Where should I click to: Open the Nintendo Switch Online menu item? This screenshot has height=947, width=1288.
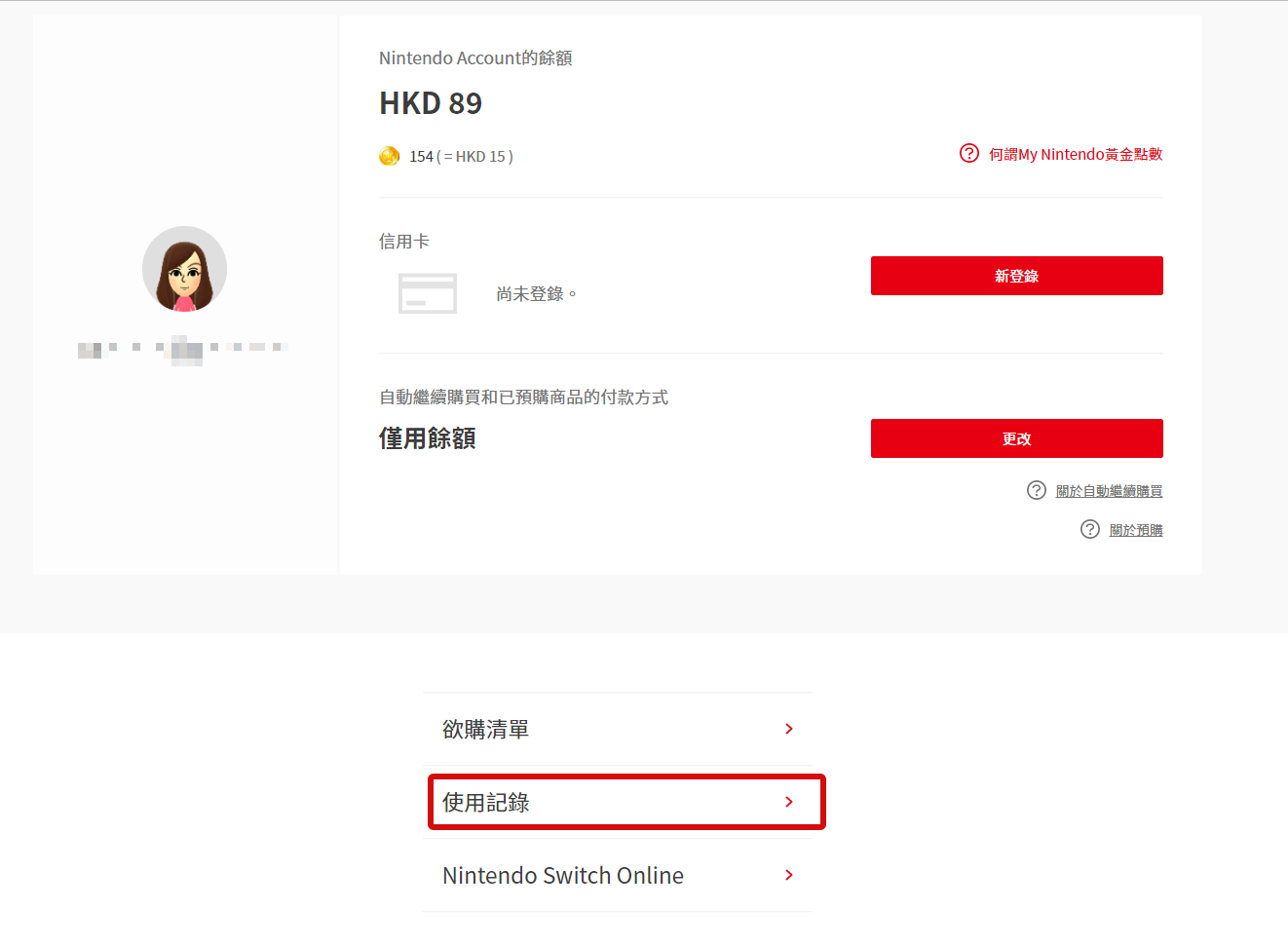(619, 875)
